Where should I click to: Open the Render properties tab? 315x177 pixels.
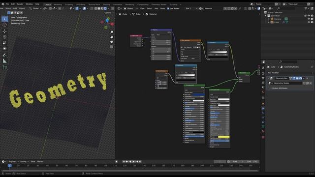click(263, 73)
